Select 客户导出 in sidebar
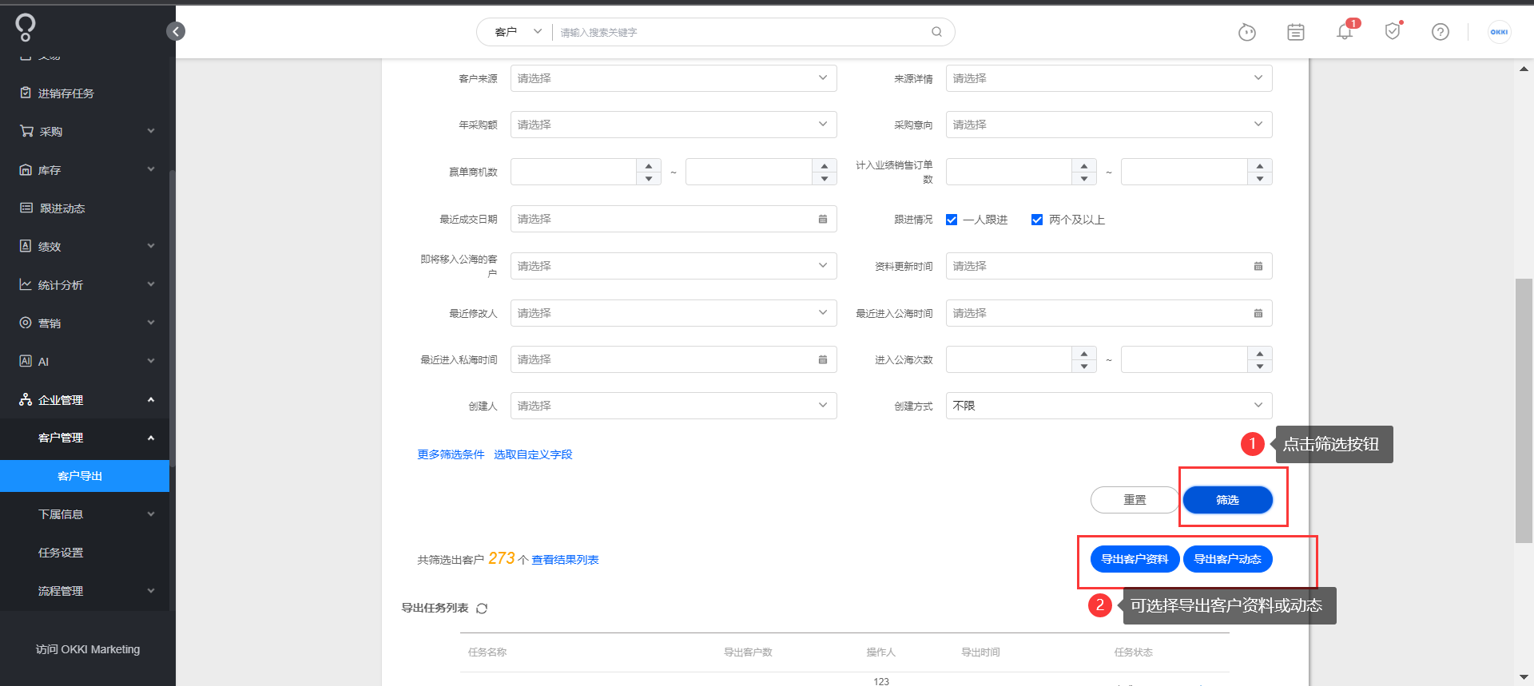Screen dimensions: 1534x686 85,476
